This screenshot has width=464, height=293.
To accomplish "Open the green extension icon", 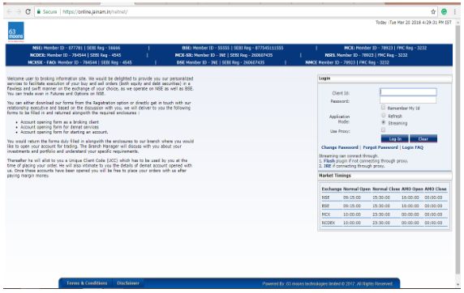I will [x=444, y=12].
